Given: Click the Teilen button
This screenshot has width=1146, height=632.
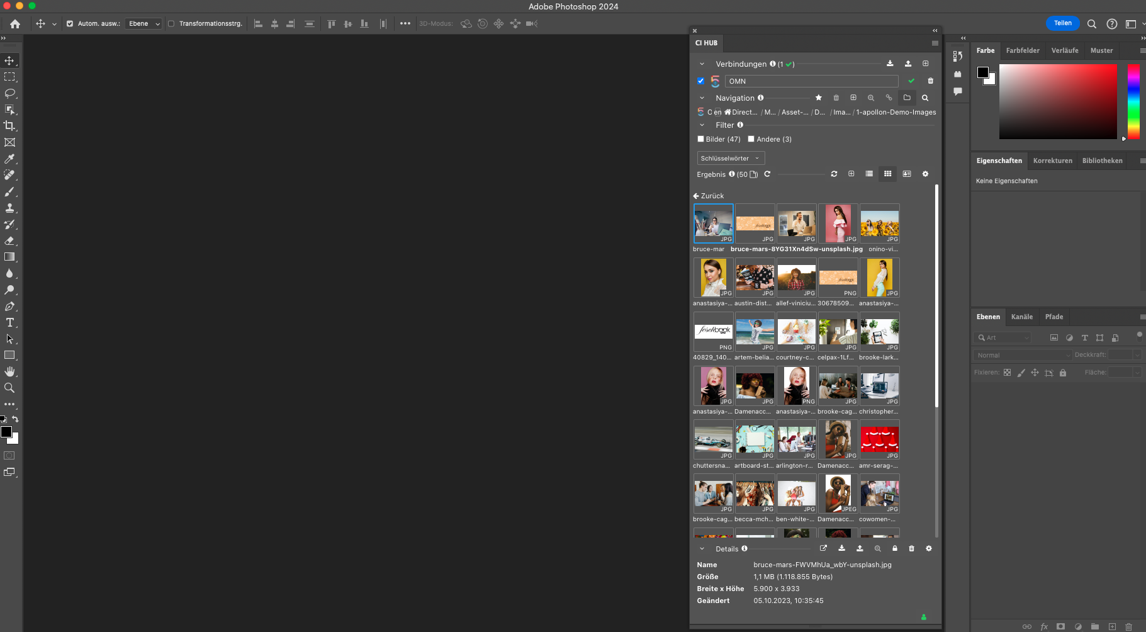Looking at the screenshot, I should tap(1062, 23).
